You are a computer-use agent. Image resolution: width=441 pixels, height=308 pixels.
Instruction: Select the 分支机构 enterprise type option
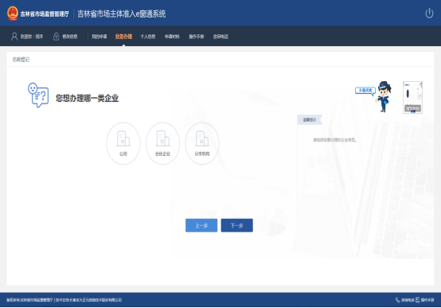click(x=202, y=143)
